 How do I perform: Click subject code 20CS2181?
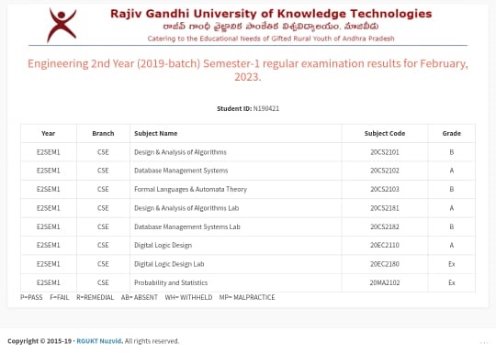coord(385,208)
